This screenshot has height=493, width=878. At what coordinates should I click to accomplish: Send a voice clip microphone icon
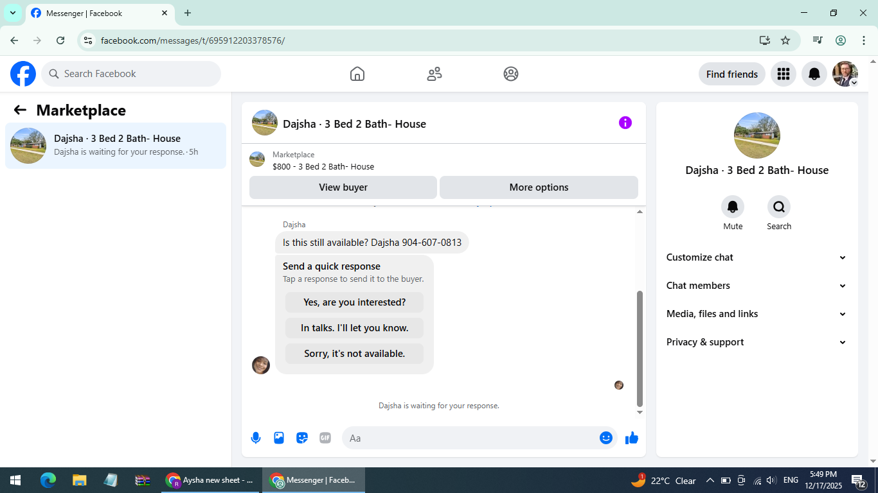coord(256,438)
